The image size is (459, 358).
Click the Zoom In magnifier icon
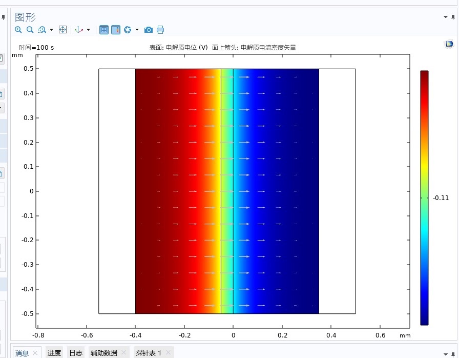18,30
